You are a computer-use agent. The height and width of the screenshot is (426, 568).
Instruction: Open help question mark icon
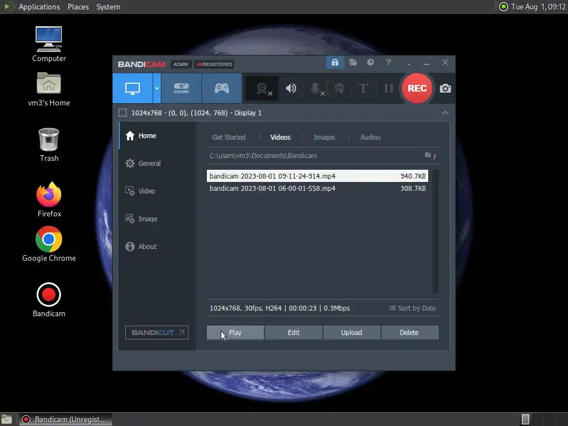pyautogui.click(x=388, y=62)
